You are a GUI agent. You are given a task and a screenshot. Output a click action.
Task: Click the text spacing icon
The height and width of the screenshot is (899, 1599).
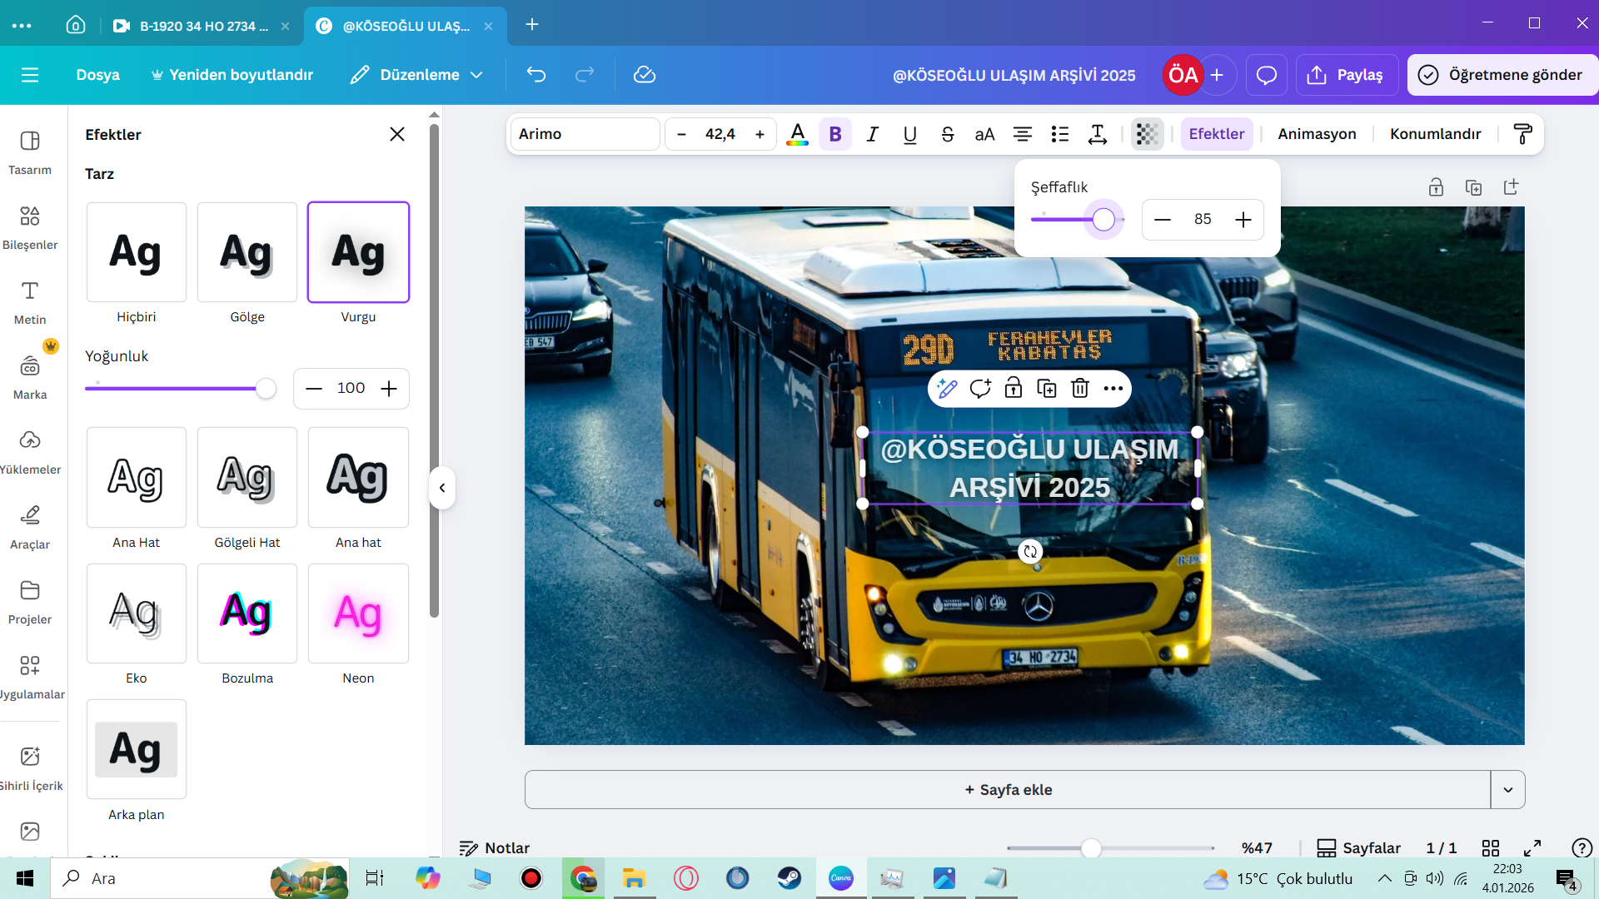(x=1097, y=134)
